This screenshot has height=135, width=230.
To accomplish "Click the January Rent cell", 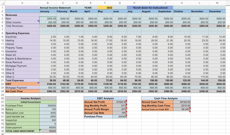I will 48,19.
